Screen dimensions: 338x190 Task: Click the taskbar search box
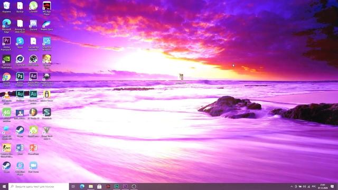coord(39,186)
